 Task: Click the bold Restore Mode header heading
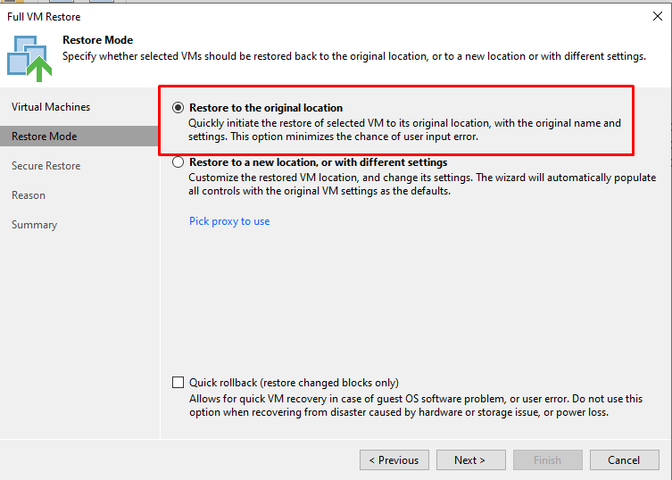97,40
